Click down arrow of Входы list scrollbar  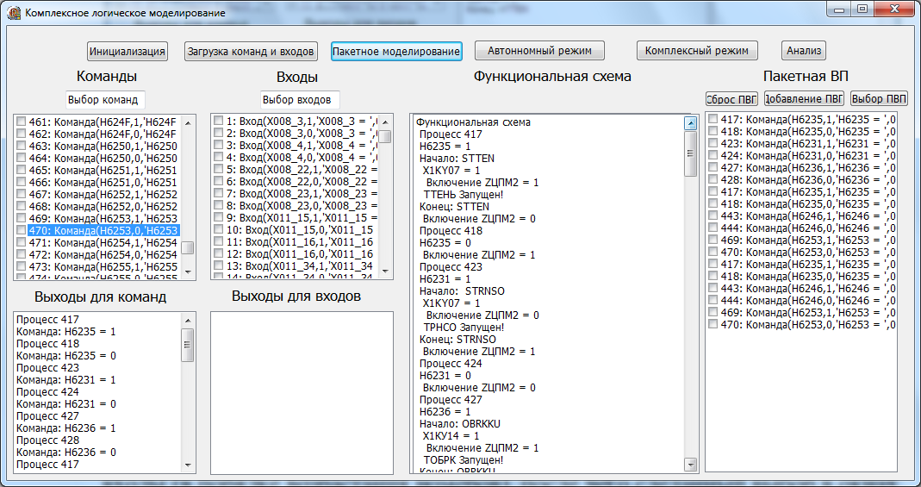[385, 272]
